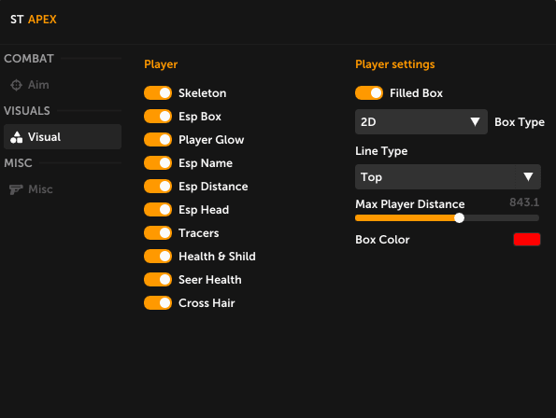
Task: Select the Visual tab in sidebar
Action: [x=63, y=137]
